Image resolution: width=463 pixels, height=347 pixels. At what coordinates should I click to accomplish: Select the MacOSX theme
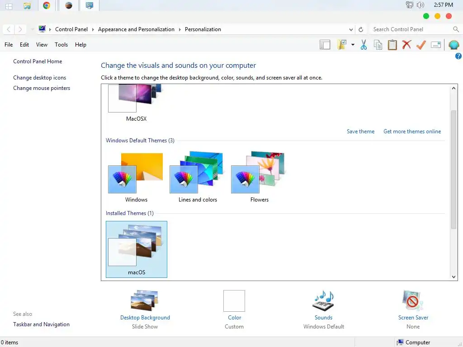click(136, 103)
